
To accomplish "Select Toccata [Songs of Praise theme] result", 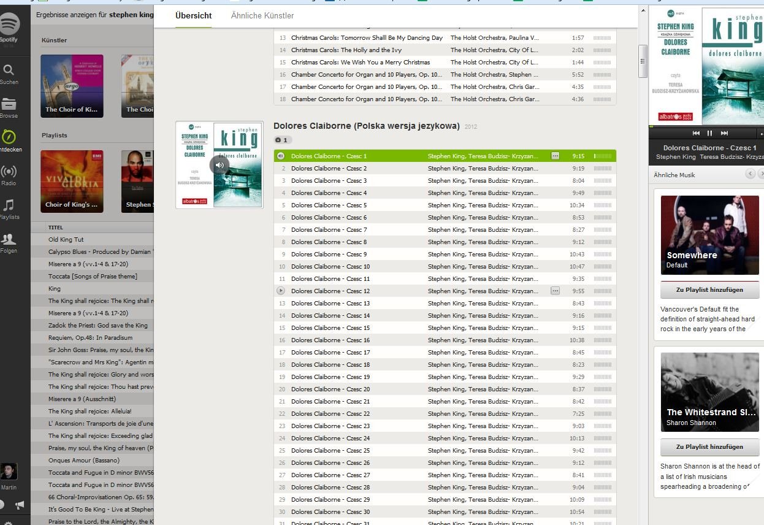I will coord(92,277).
